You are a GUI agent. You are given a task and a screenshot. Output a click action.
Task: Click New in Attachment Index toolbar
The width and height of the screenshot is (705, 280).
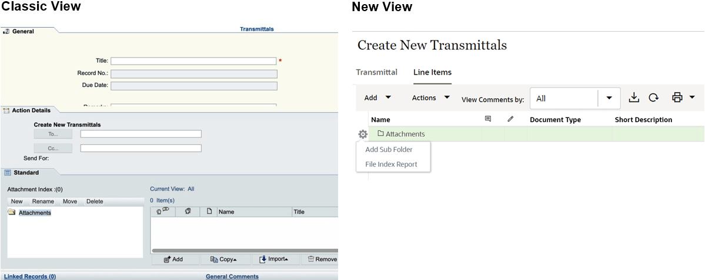tap(16, 201)
